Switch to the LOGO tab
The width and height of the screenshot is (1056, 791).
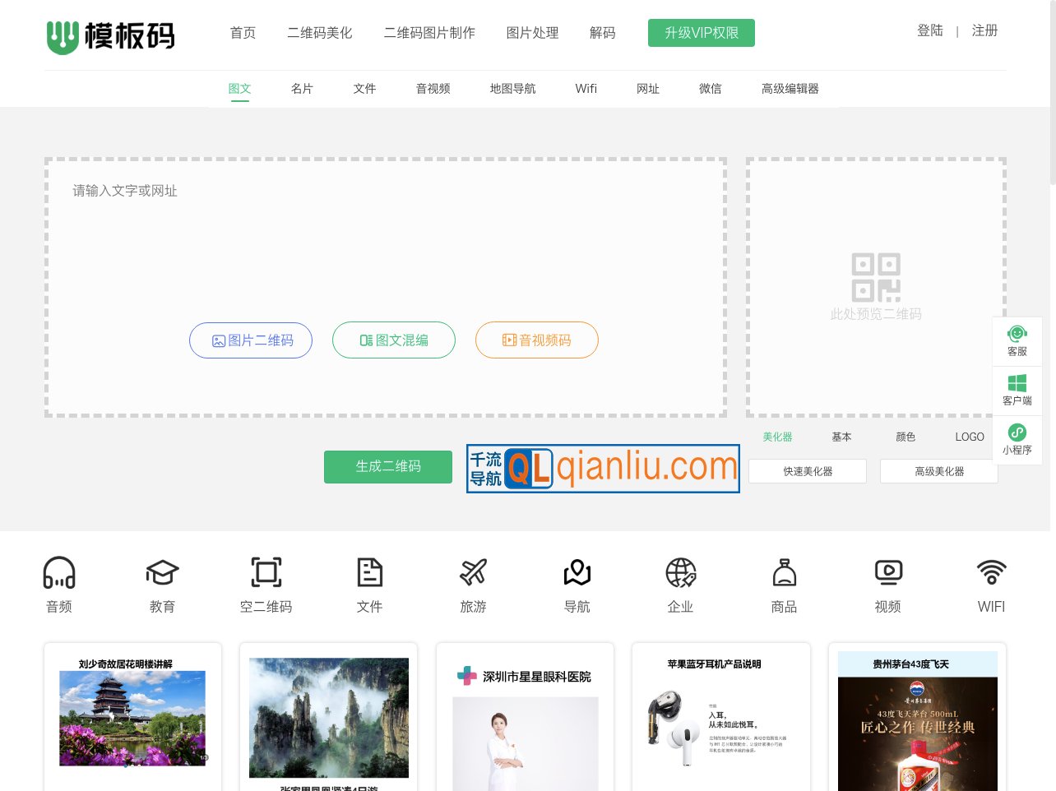point(970,437)
